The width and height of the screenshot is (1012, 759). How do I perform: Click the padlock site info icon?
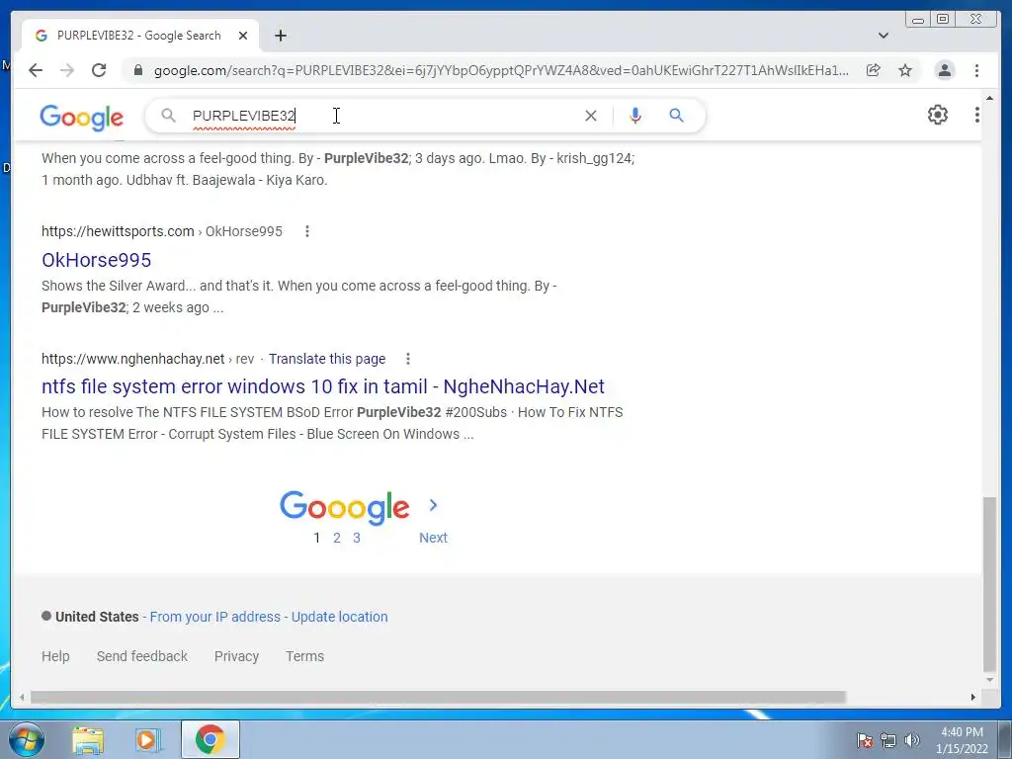point(137,70)
